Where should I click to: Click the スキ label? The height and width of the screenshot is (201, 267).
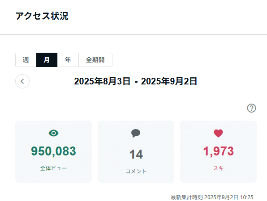pyautogui.click(x=218, y=168)
